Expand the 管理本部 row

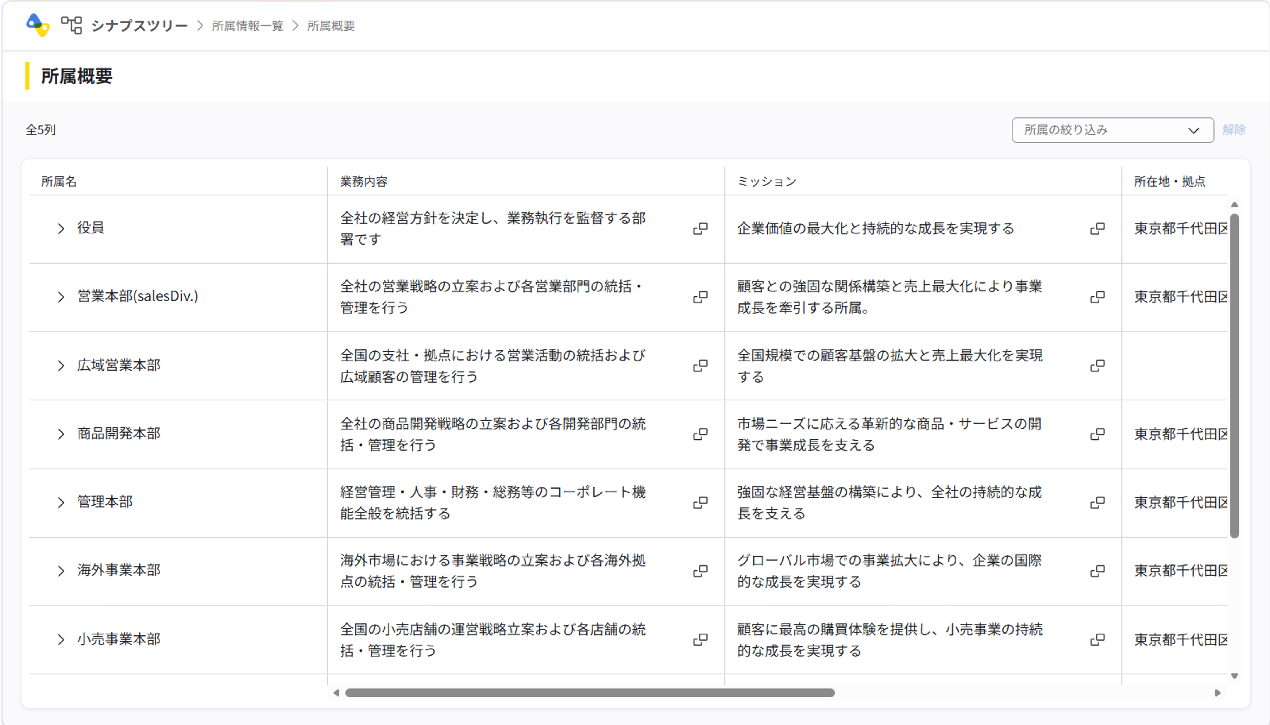[x=61, y=502]
